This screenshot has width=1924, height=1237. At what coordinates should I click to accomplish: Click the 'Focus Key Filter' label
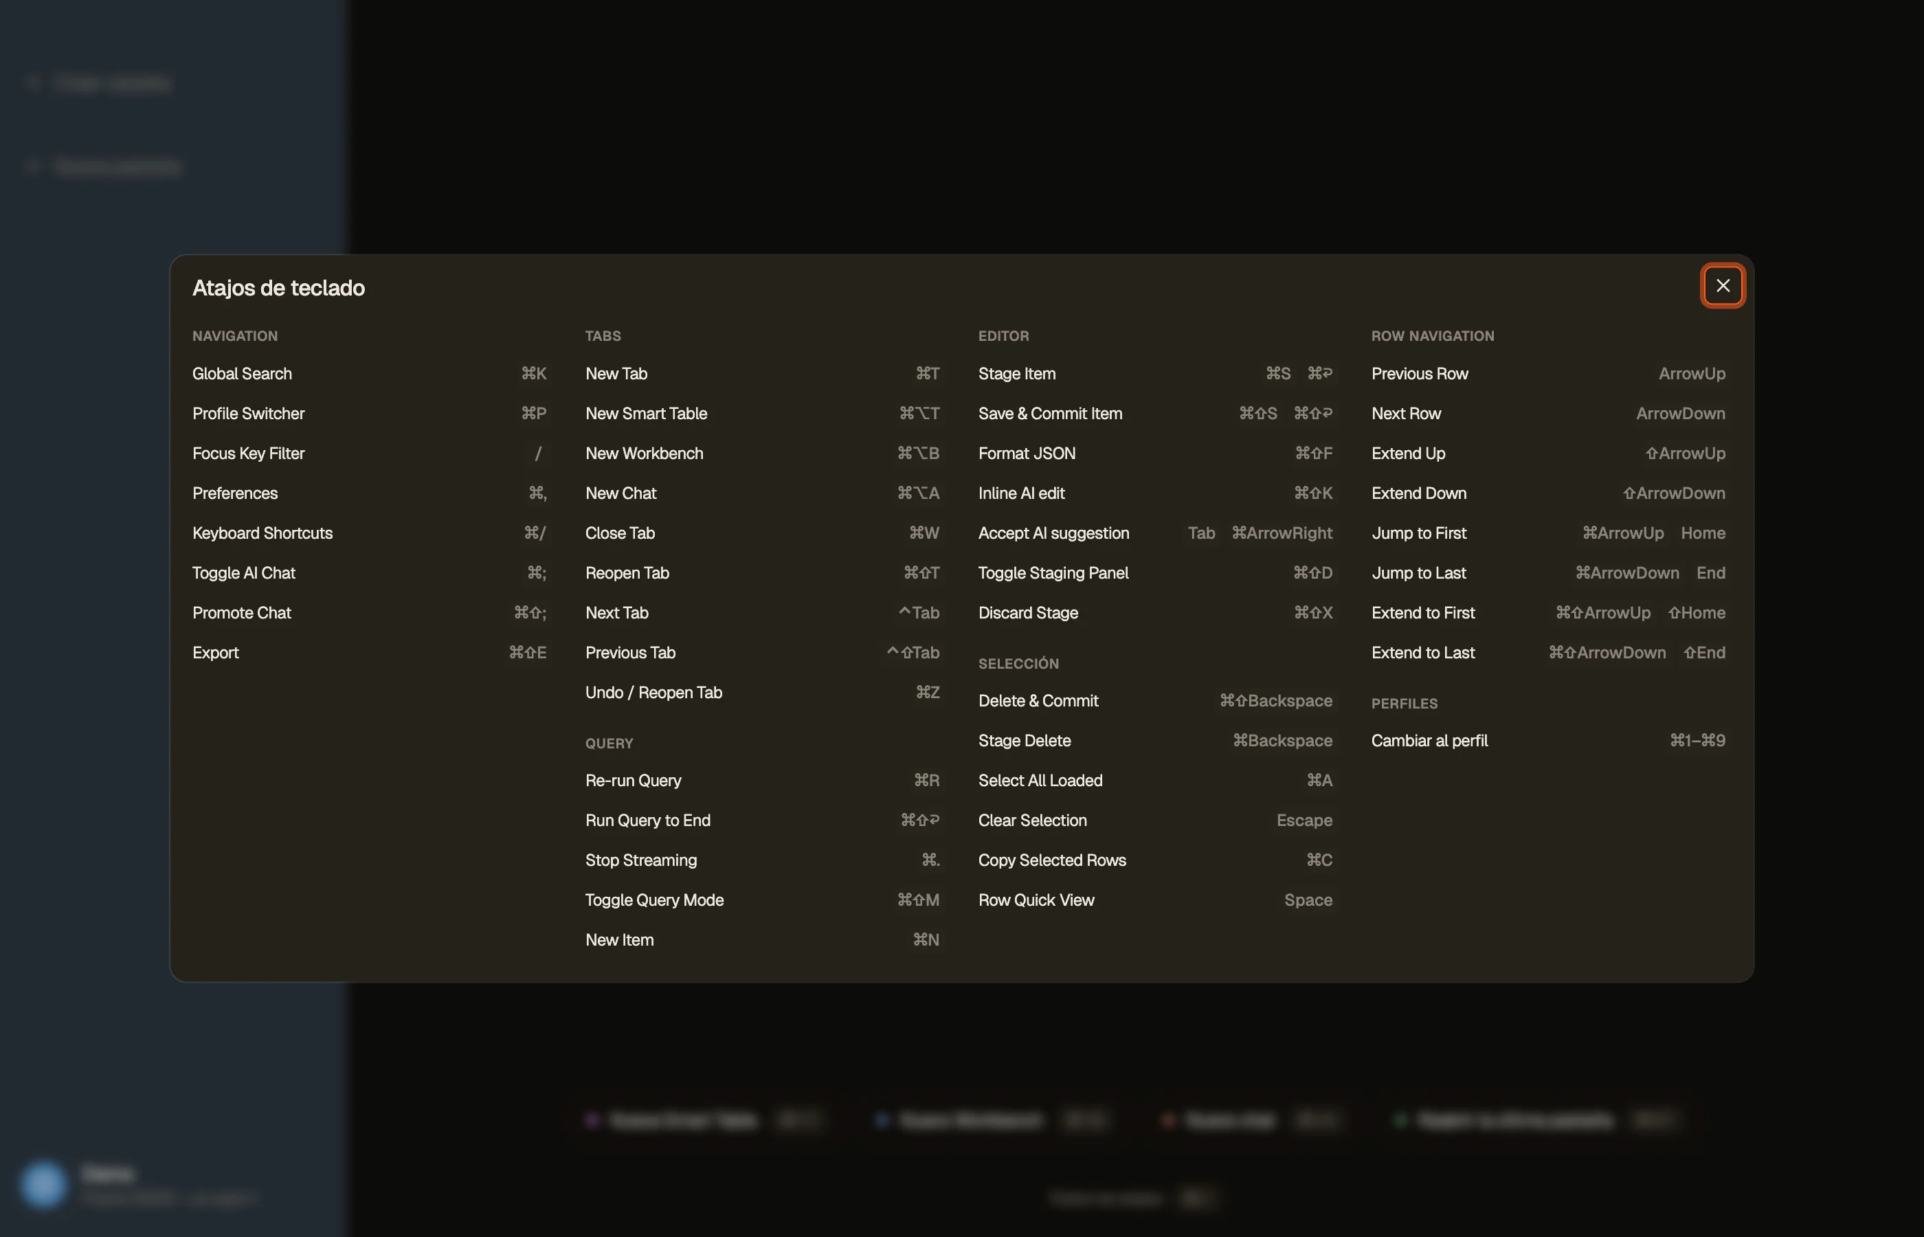tap(248, 453)
